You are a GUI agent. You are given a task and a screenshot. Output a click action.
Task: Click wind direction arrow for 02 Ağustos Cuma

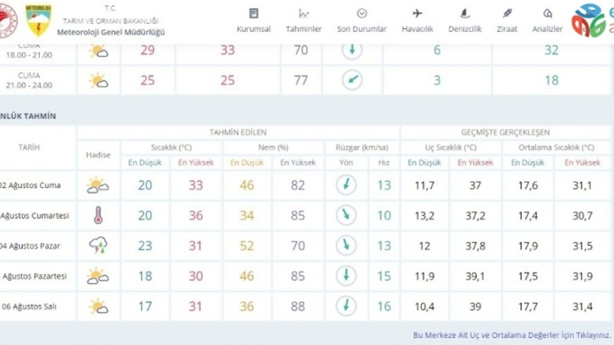pos(346,185)
